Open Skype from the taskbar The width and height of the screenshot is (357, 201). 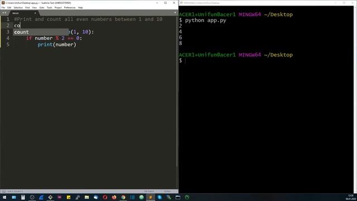pyautogui.click(x=160, y=197)
